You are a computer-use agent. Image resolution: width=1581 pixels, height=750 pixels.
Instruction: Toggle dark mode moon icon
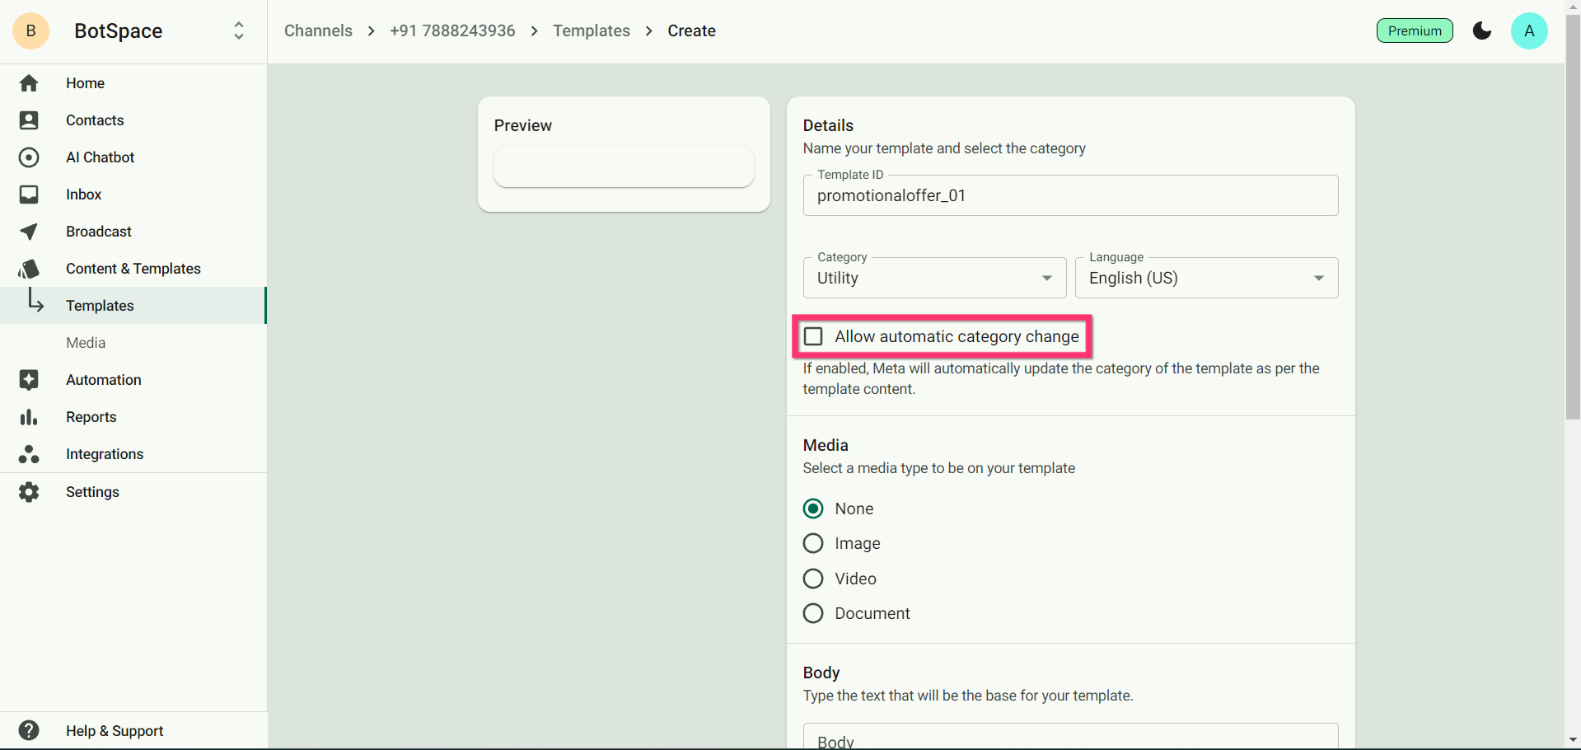1482,31
